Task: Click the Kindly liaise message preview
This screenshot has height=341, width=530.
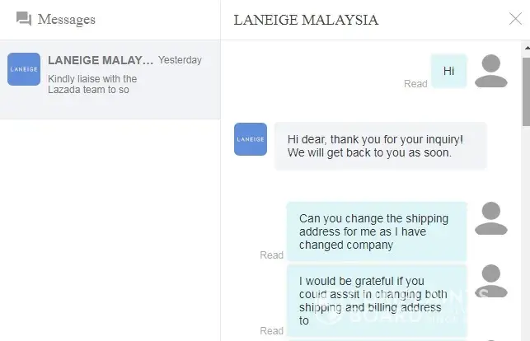Action: [92, 84]
